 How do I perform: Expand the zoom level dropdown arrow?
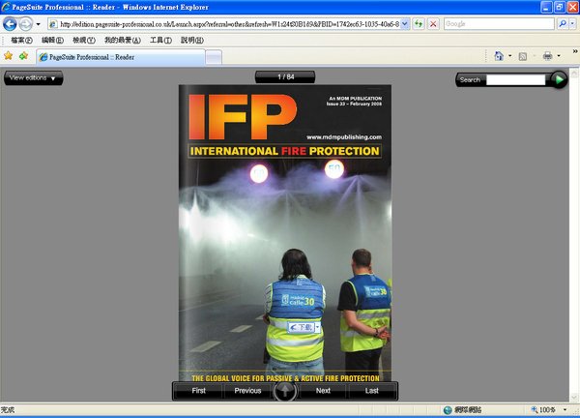pyautogui.click(x=565, y=410)
